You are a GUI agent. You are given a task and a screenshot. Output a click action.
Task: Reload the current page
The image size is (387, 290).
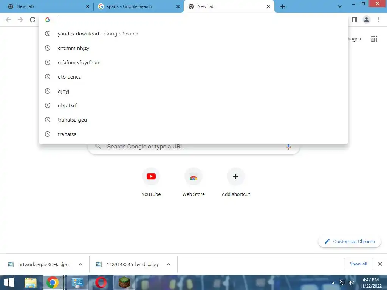[33, 20]
